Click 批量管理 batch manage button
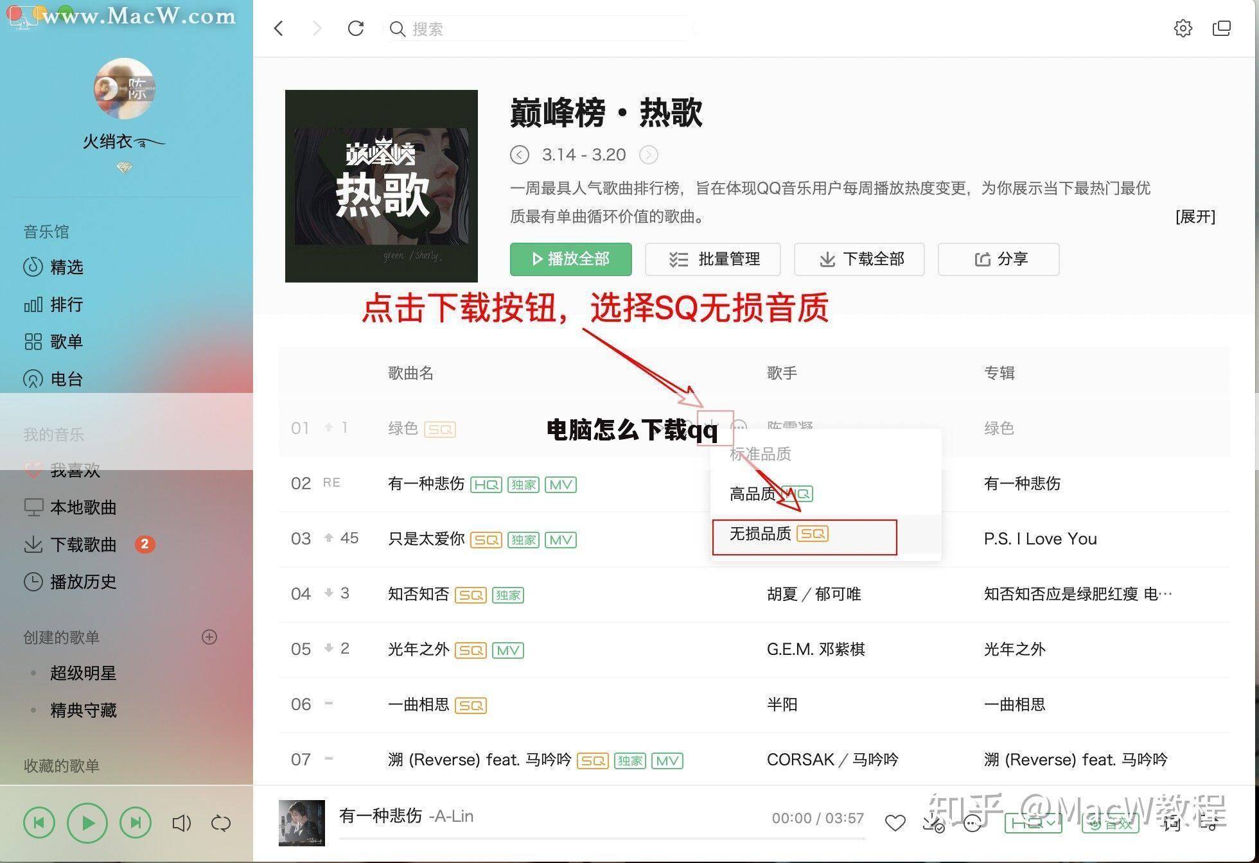 click(x=713, y=259)
